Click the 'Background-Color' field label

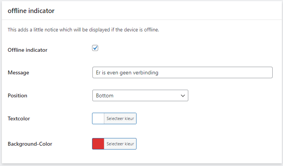(x=30, y=144)
